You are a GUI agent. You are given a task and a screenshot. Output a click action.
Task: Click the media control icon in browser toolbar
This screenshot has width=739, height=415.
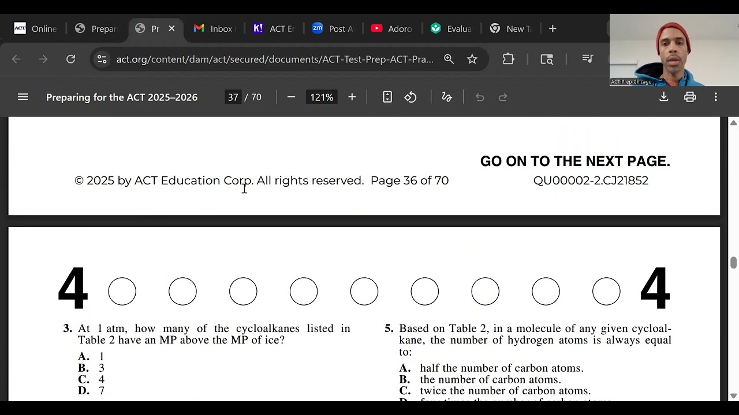point(588,59)
